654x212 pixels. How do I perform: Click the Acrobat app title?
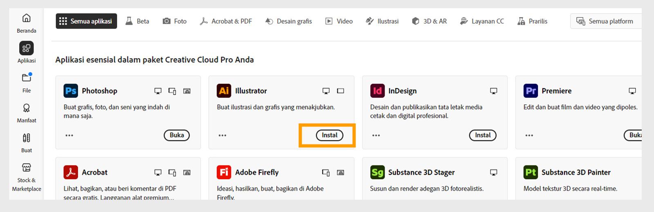coord(94,172)
